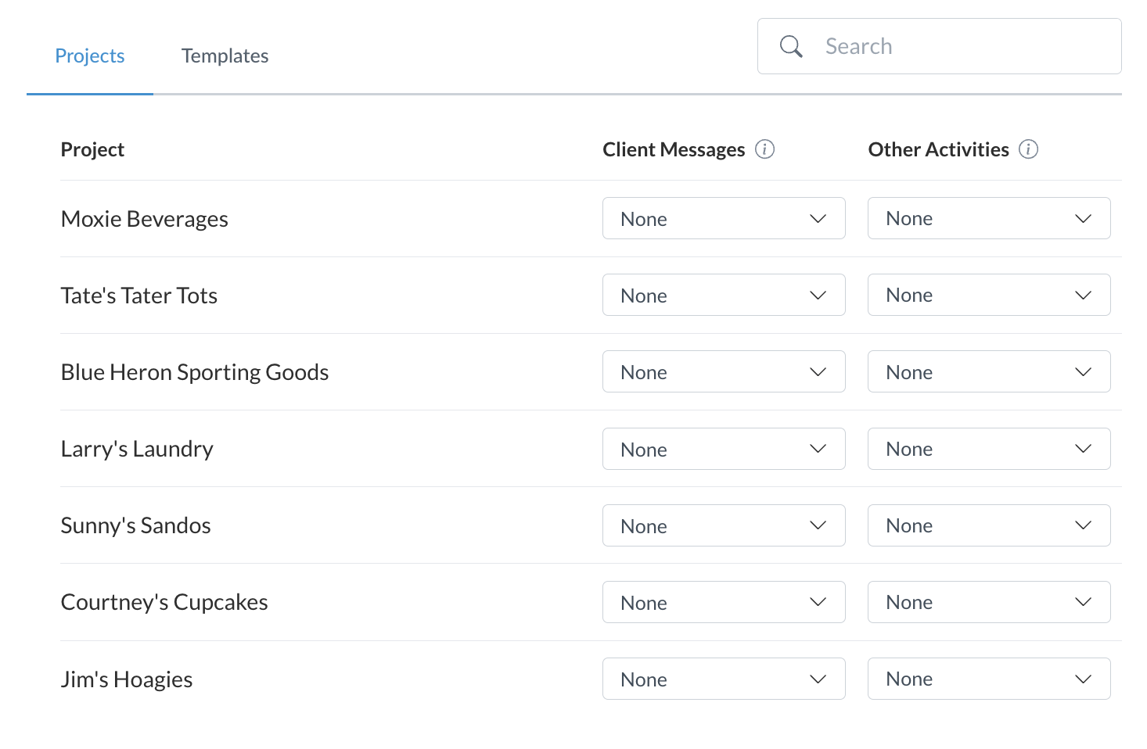Screen dimensions: 1147x749
Task: Switch to the Templates tab
Action: tap(225, 56)
